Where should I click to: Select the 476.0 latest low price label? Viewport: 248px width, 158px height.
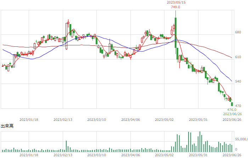(x=232, y=110)
